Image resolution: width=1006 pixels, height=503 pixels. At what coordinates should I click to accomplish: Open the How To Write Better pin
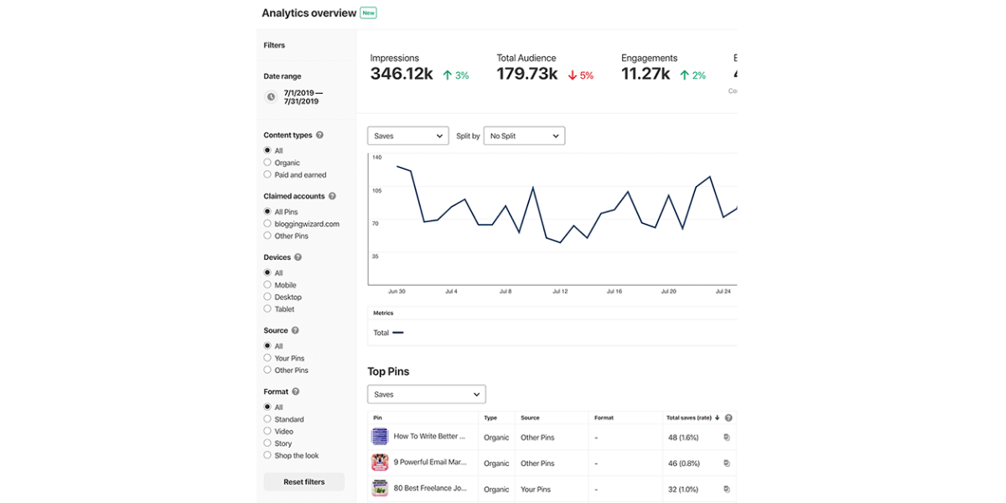pyautogui.click(x=429, y=437)
